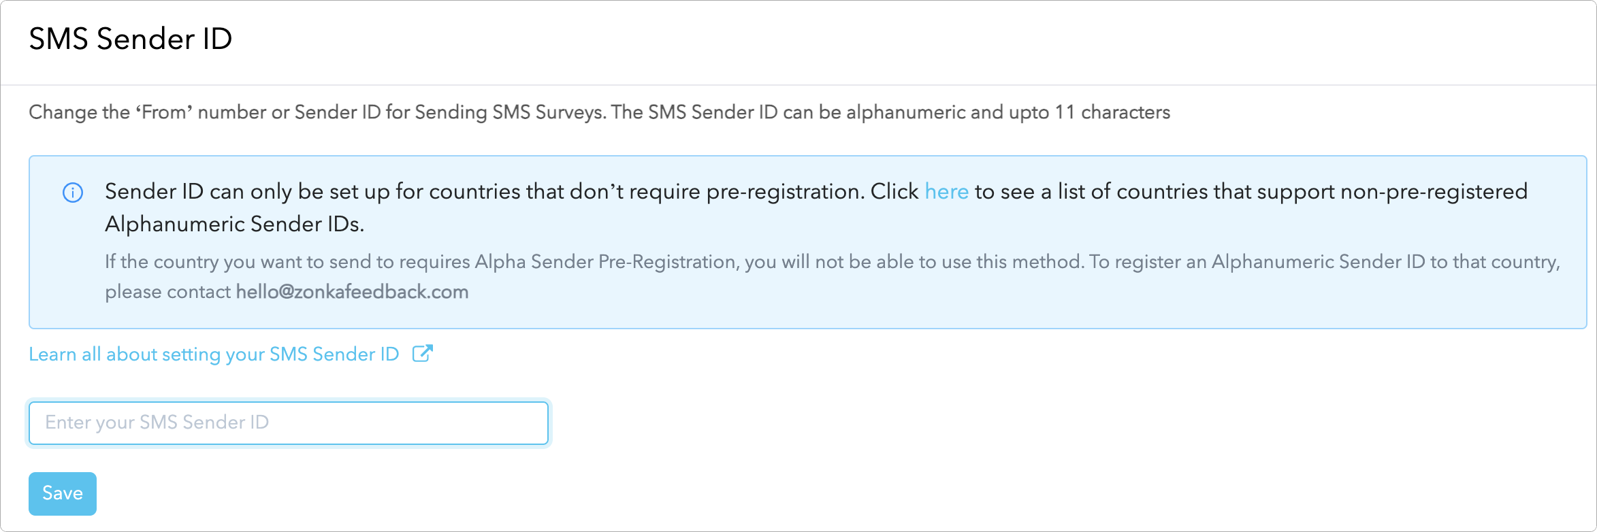This screenshot has height=532, width=1597.
Task: Click the 'Alphanumeric Sender IDs.' line in the notice
Action: (235, 224)
